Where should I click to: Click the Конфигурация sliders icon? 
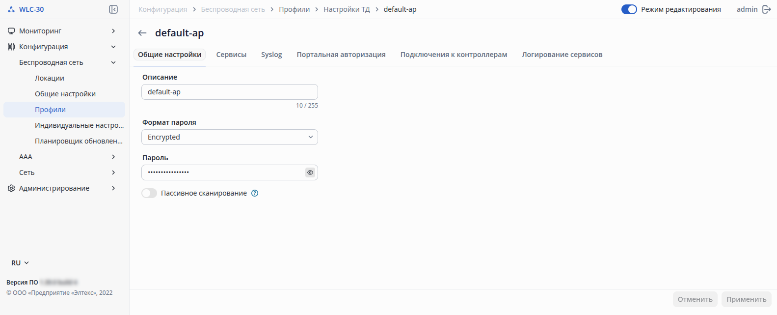pyautogui.click(x=11, y=47)
